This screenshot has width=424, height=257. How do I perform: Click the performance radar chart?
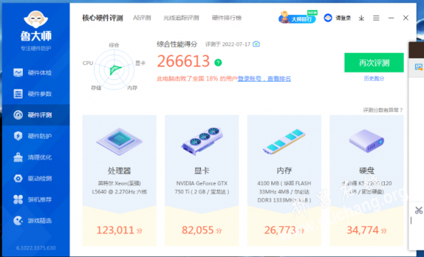(114, 70)
